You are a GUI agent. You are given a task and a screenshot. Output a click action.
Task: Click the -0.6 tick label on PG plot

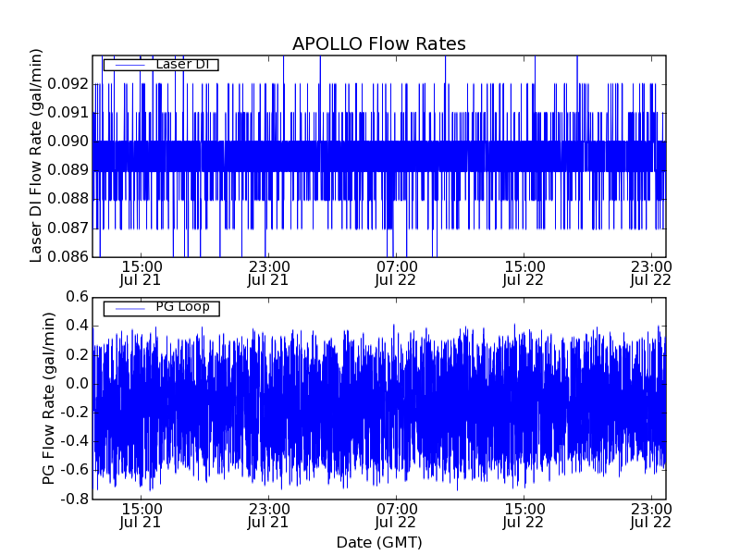(x=75, y=470)
